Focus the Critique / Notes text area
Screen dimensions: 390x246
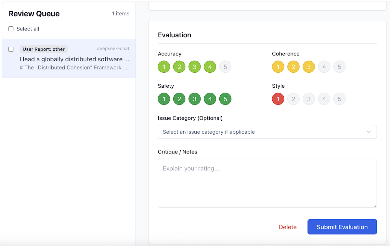[267, 183]
